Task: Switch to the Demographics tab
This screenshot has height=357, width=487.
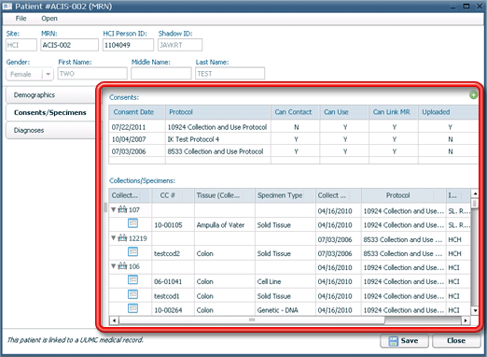Action: pos(50,95)
